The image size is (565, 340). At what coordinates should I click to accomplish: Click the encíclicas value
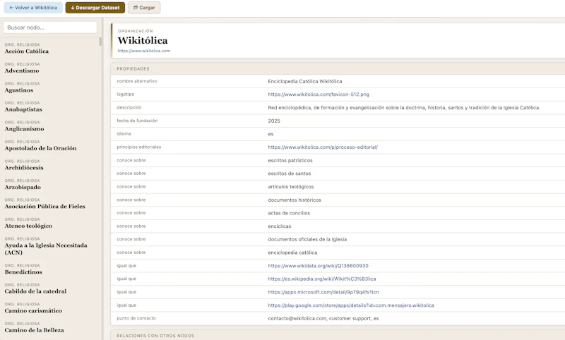(279, 226)
